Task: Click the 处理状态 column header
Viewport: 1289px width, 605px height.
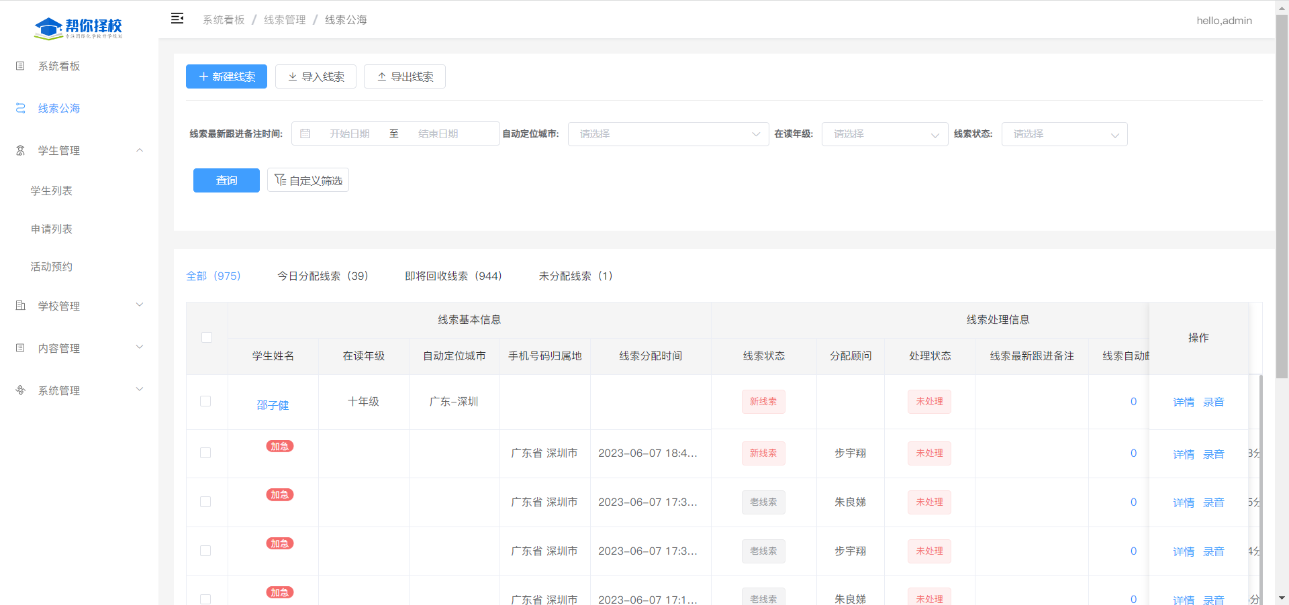Action: (x=930, y=356)
